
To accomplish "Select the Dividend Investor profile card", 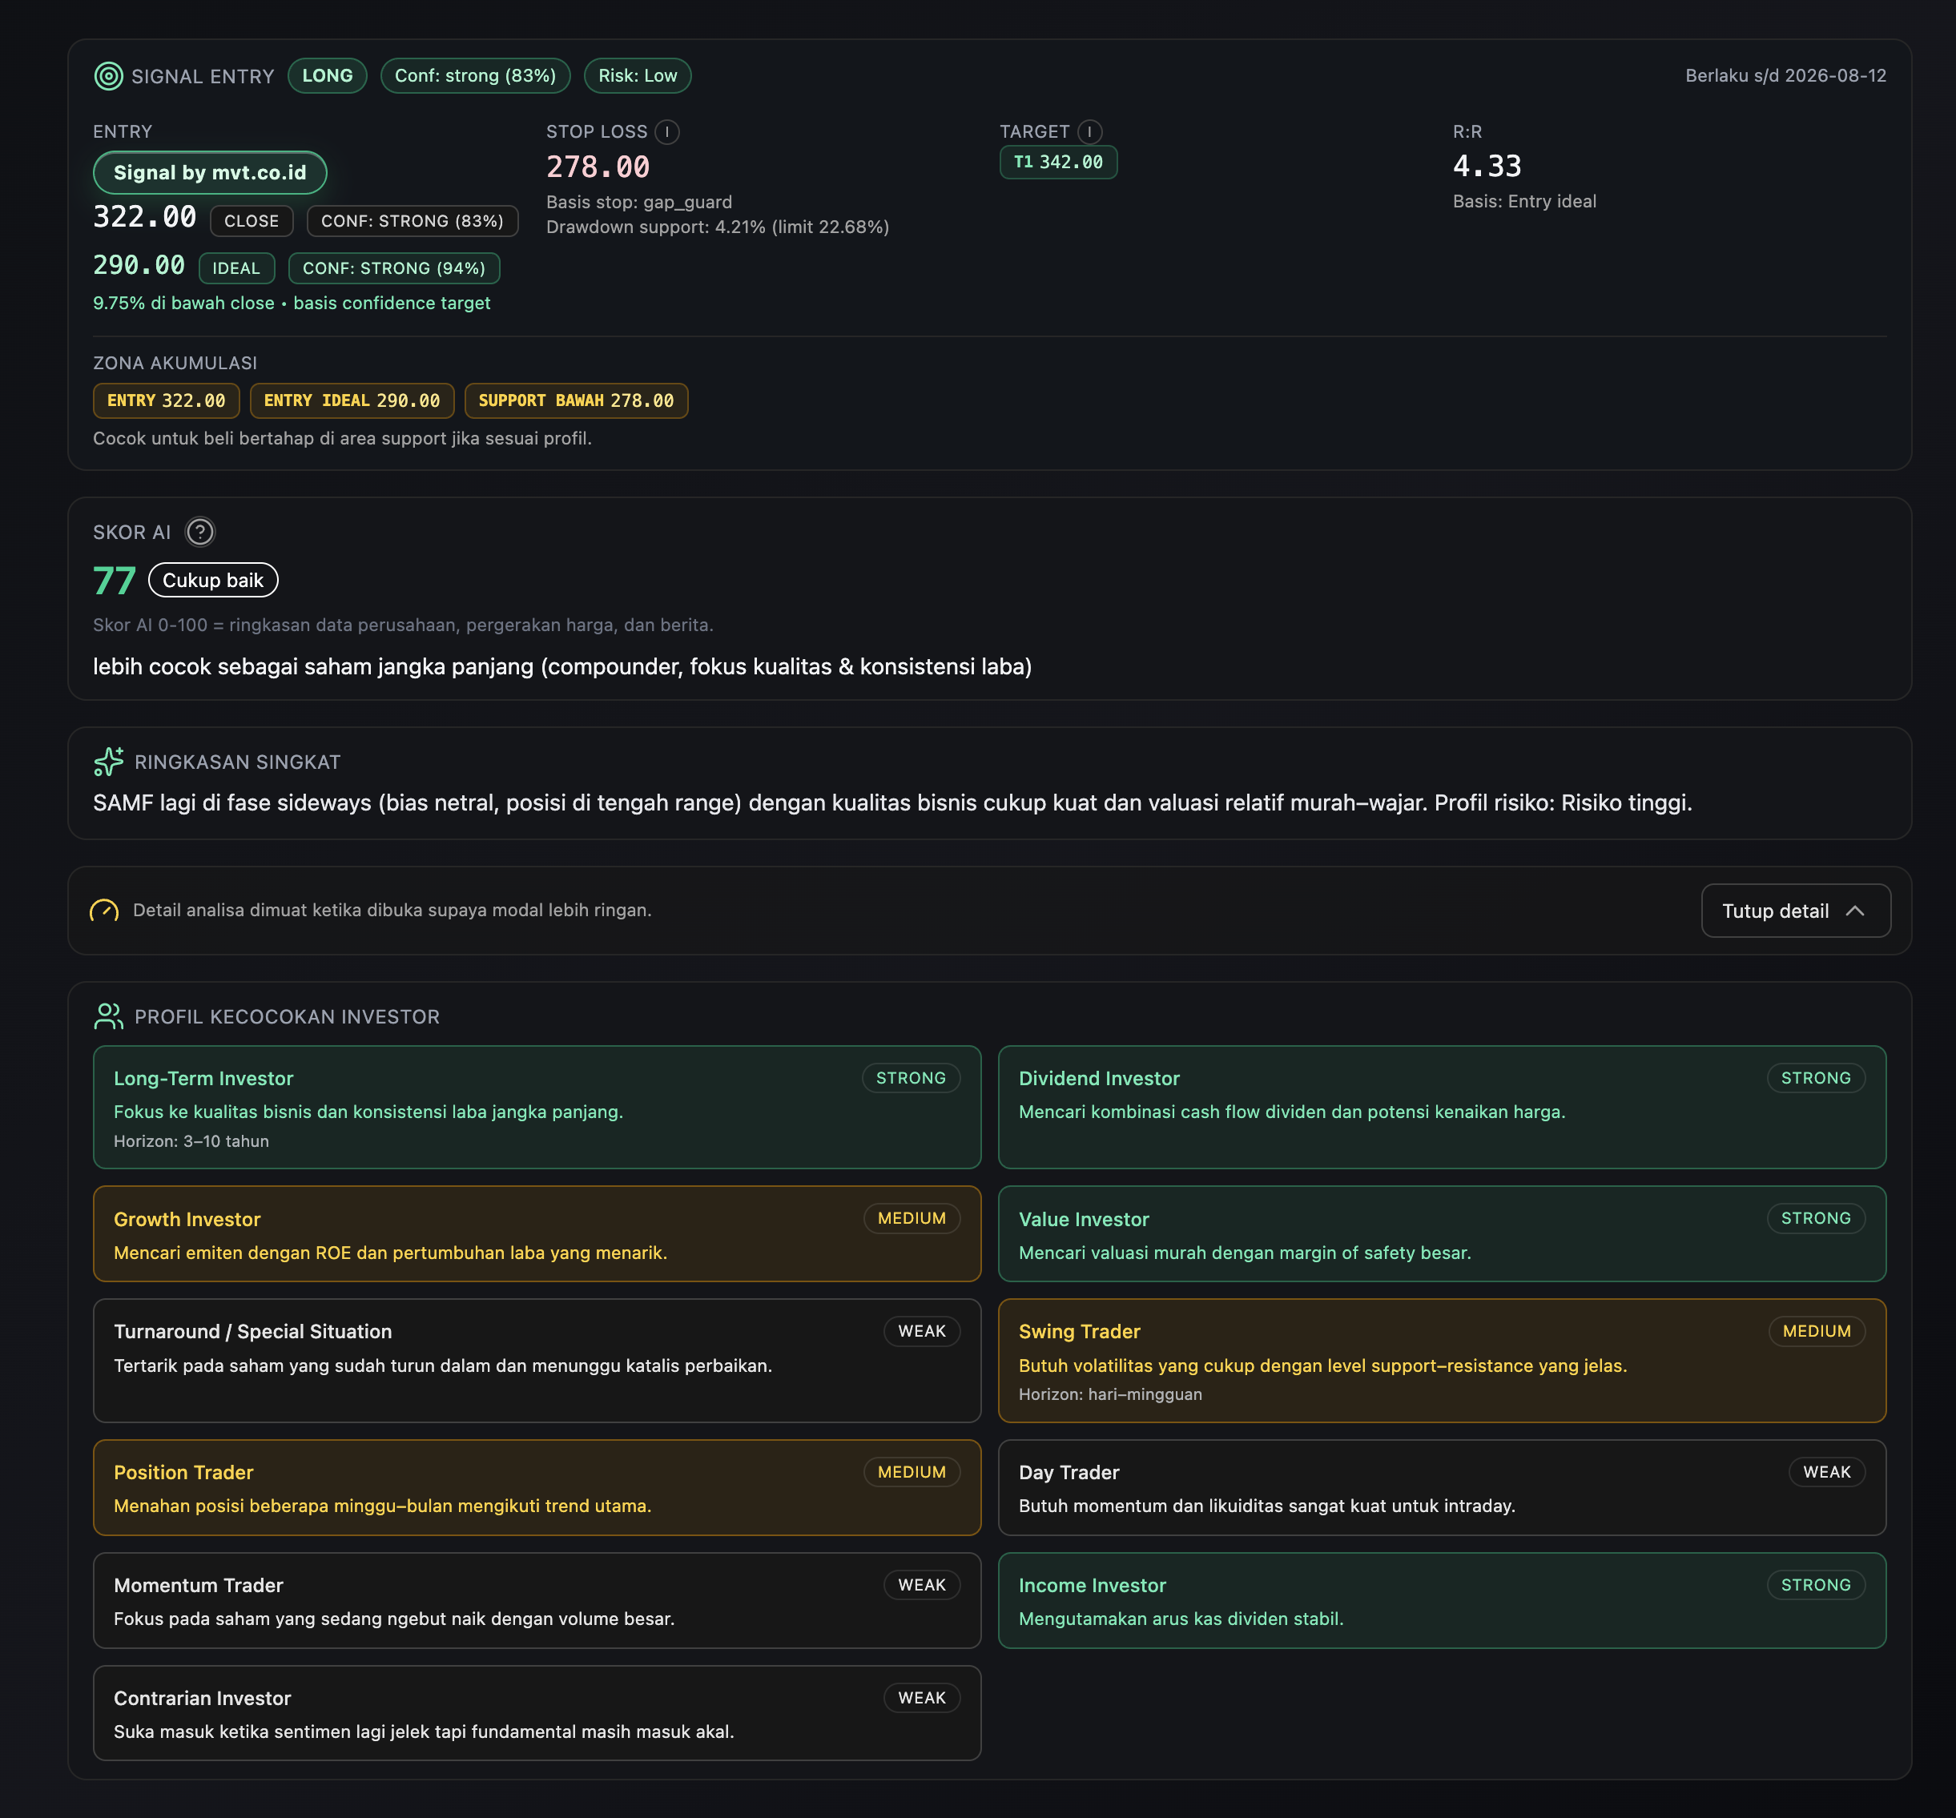I will coord(1442,1107).
